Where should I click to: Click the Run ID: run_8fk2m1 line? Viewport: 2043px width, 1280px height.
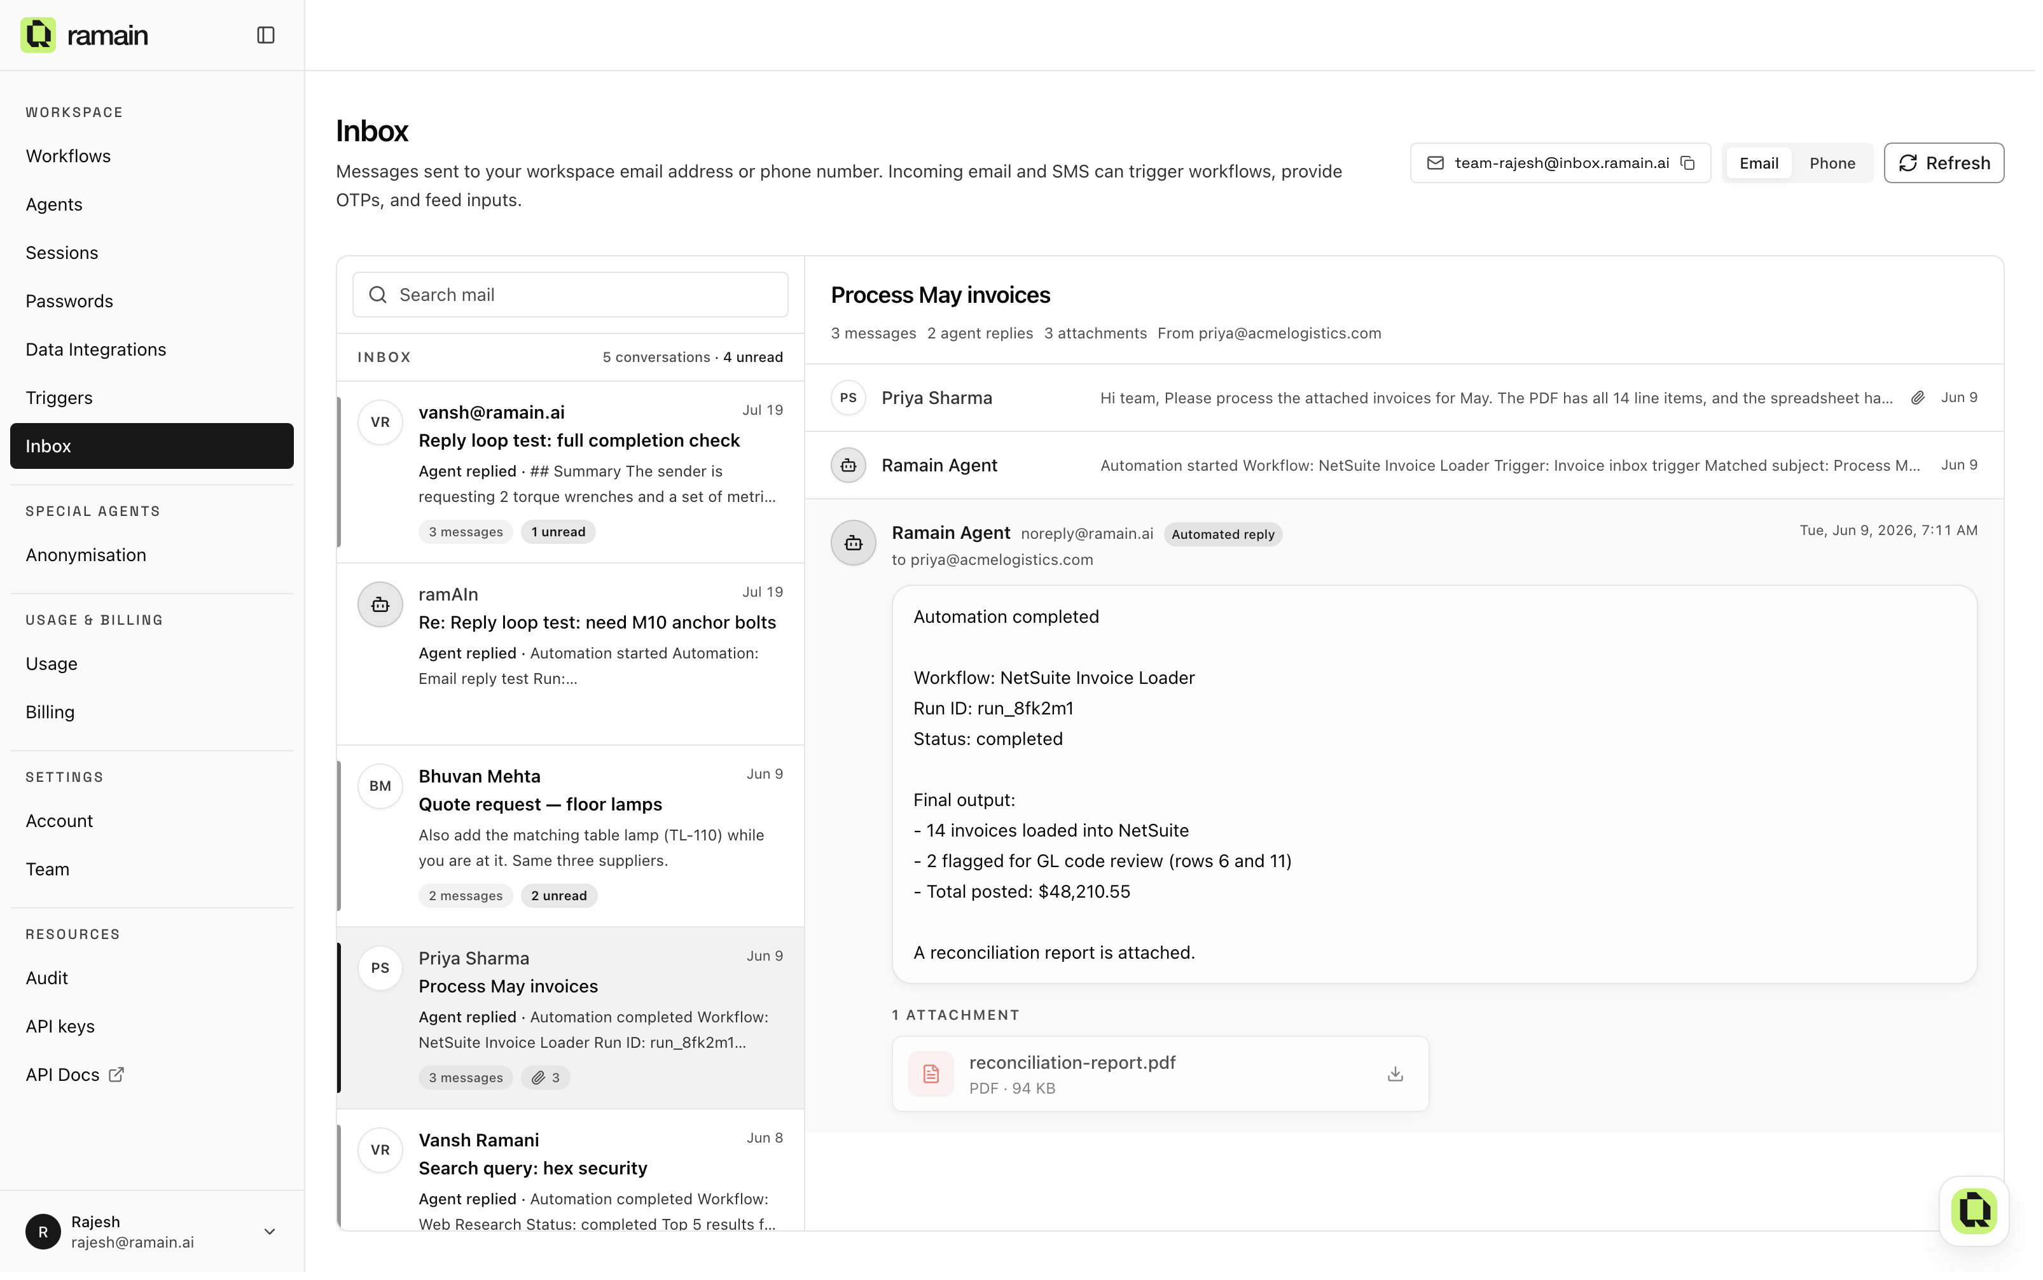click(x=994, y=709)
